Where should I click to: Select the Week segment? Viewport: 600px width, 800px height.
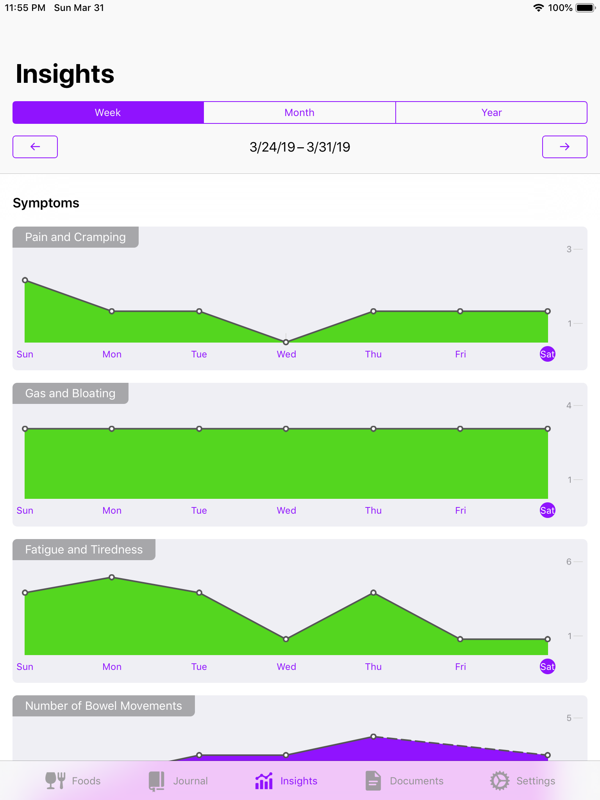[x=108, y=112]
